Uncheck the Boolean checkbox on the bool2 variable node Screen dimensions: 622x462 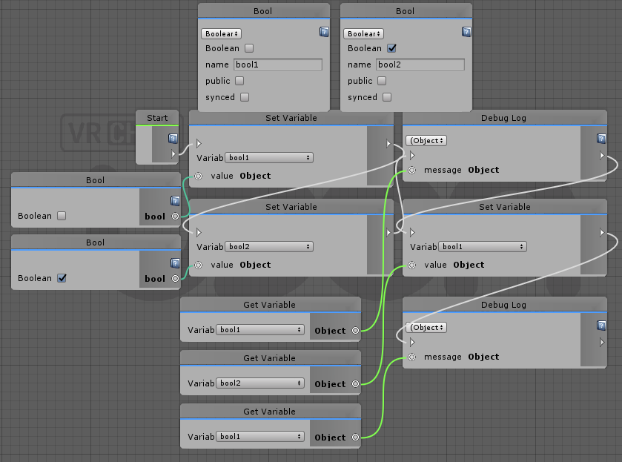[391, 48]
